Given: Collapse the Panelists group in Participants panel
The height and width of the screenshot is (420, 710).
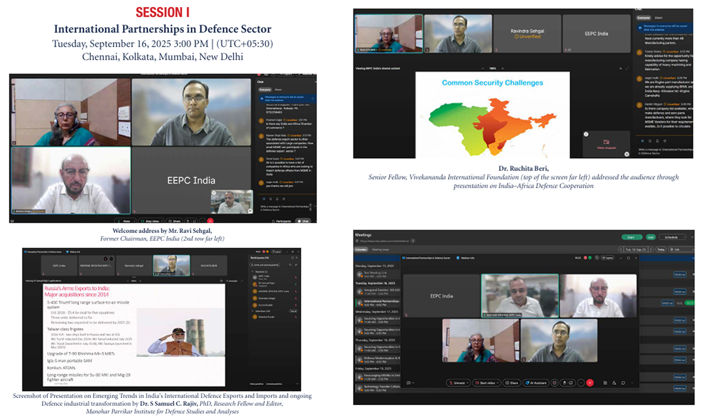Looking at the screenshot, I should click(x=252, y=271).
